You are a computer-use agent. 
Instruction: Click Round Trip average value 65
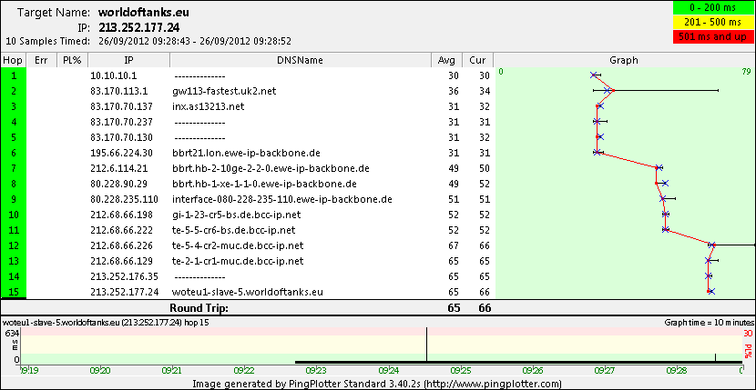pos(454,308)
